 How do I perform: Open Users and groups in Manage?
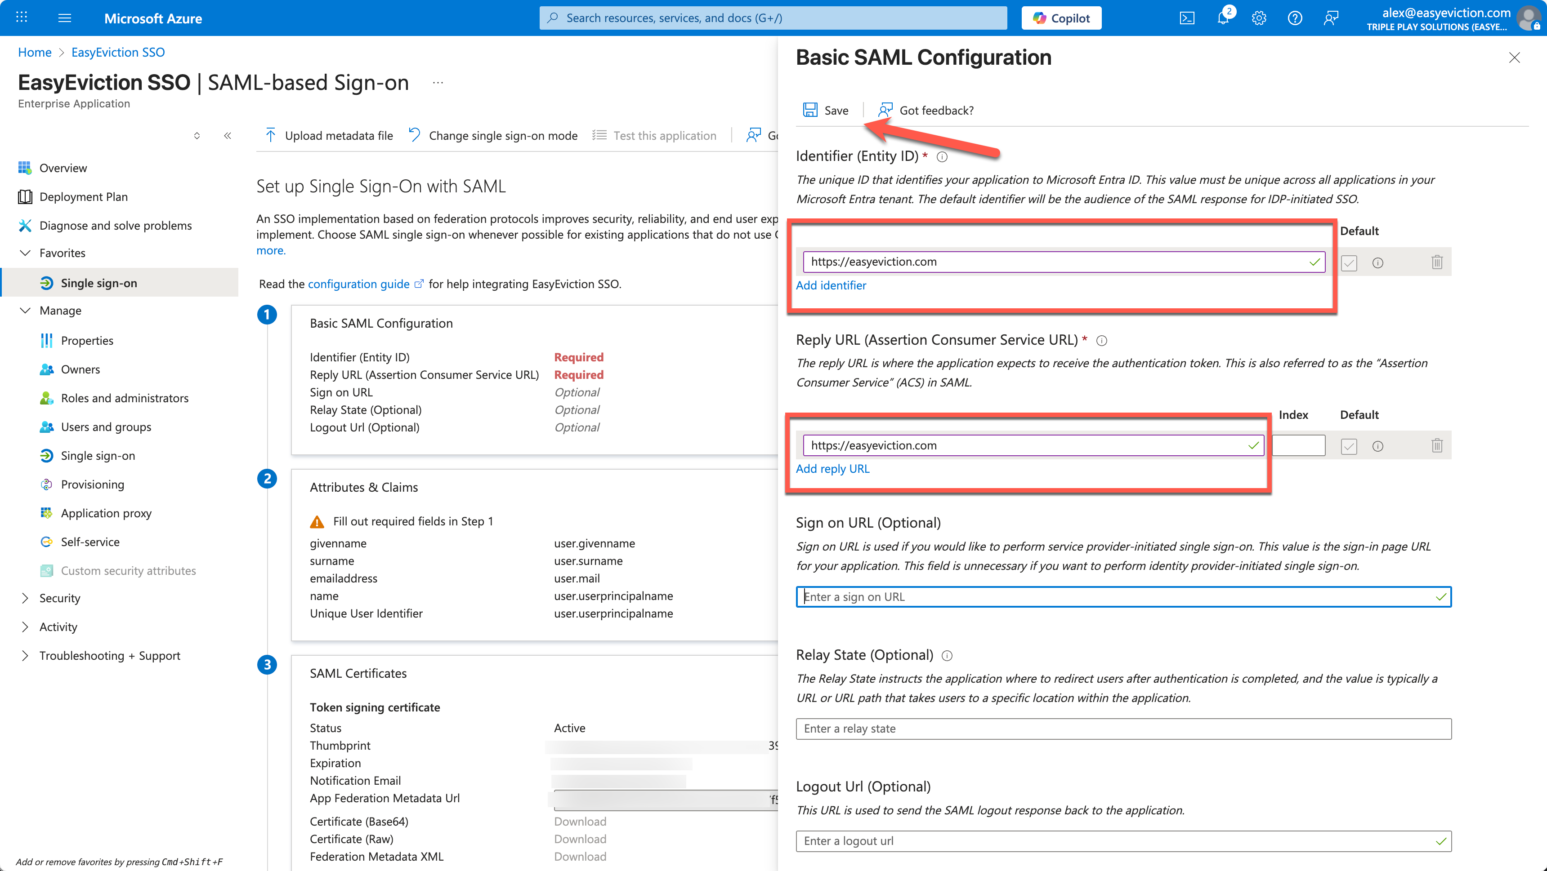[106, 427]
